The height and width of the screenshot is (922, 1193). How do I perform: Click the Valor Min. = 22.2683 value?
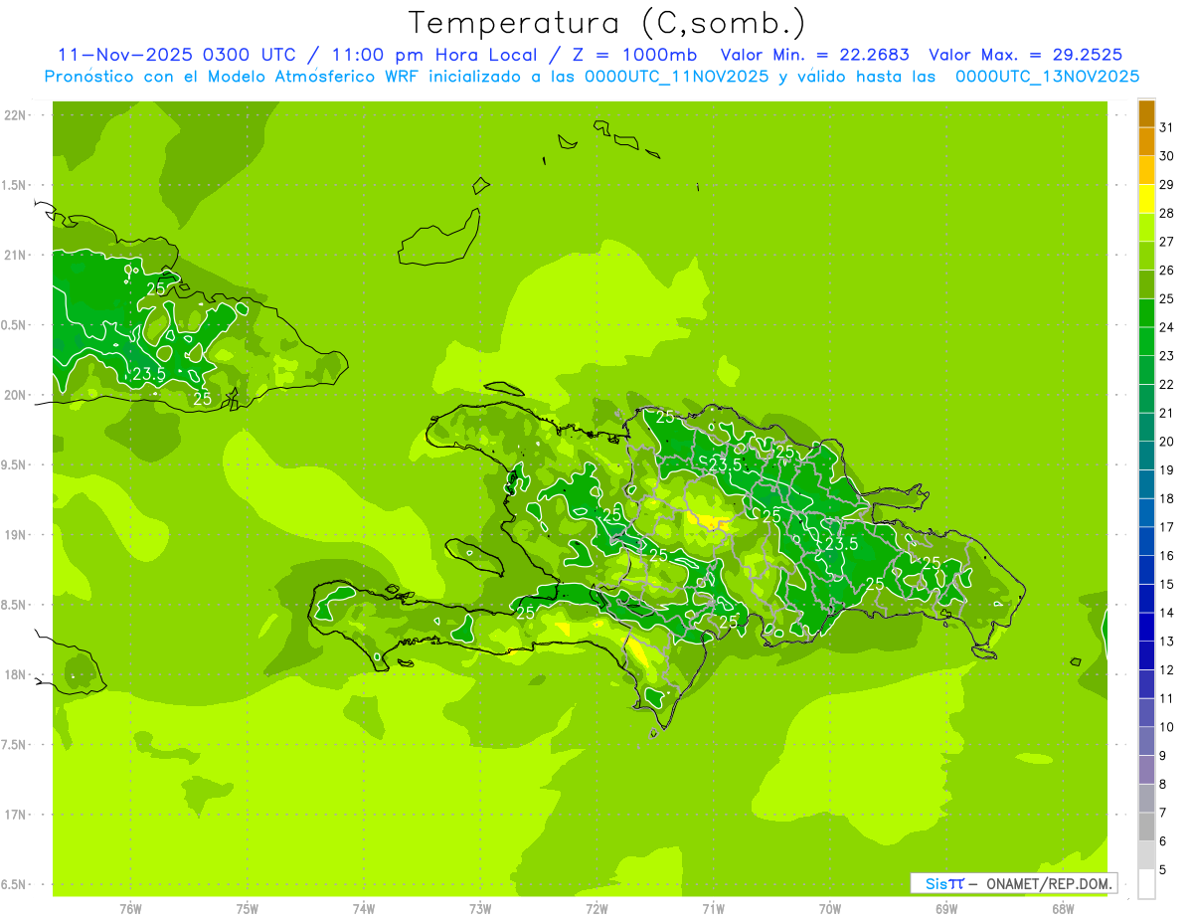[x=814, y=56]
